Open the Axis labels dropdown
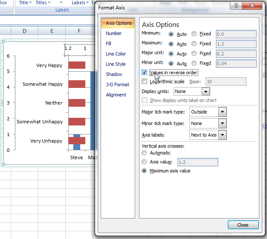Image resolution: width=267 pixels, height=239 pixels. pos(222,135)
